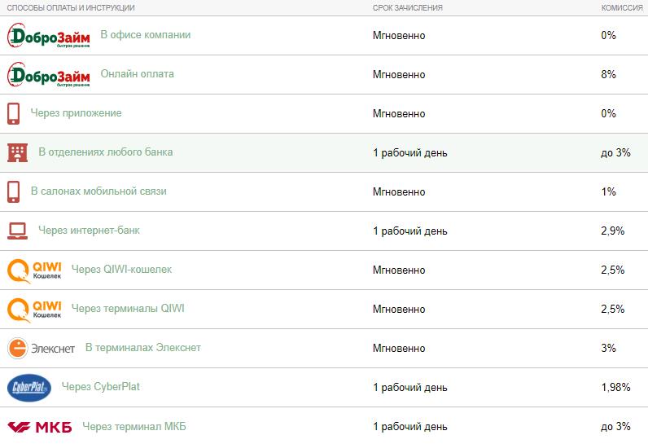Screen dimensions: 648x444
Task: Click the ДоброЗайм logo beside Онлайн оплата
Action: click(48, 75)
